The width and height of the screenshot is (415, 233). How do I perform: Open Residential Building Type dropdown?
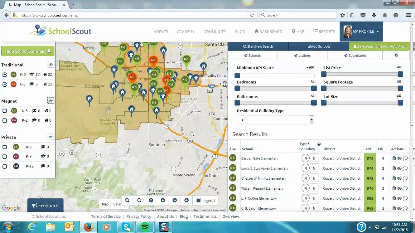point(276,120)
